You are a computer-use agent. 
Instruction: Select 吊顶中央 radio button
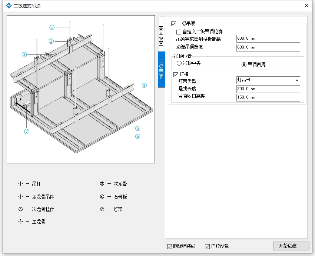179,63
